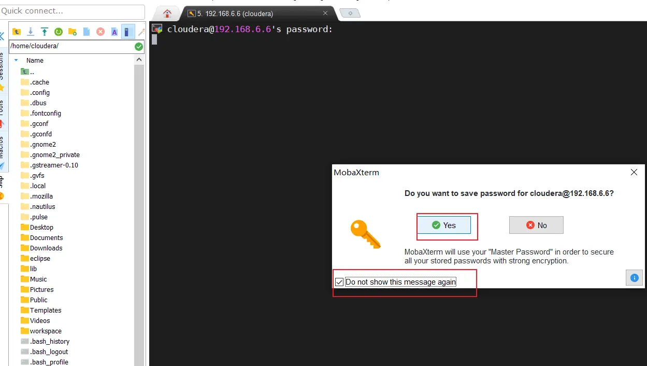Click the home tab icon
This screenshot has height=366, width=647.
pos(167,13)
